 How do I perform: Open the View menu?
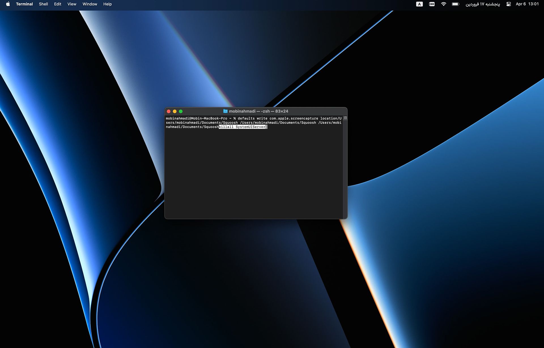(72, 4)
